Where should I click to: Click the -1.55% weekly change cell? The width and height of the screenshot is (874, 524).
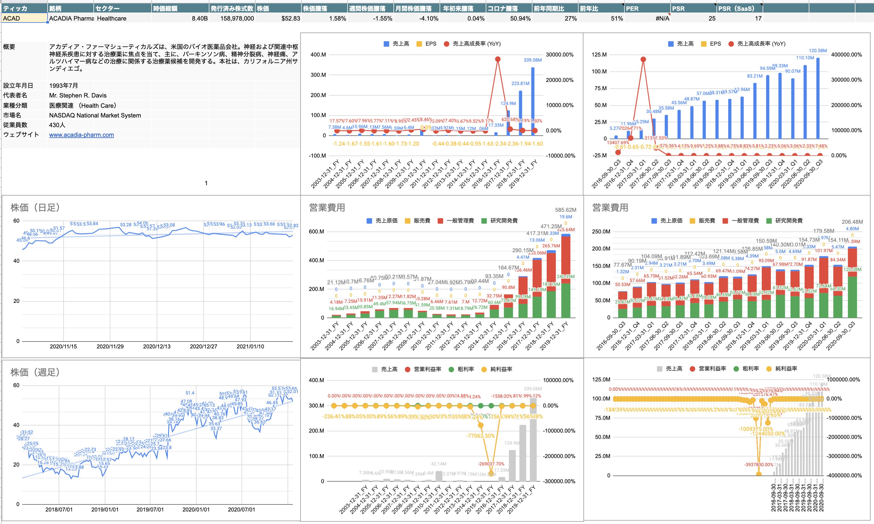pyautogui.click(x=371, y=18)
